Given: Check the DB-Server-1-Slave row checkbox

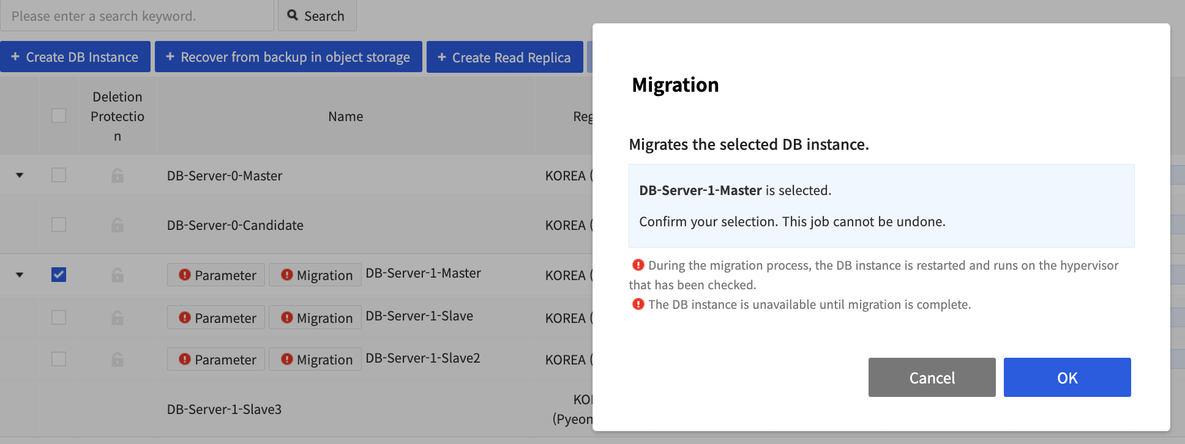Looking at the screenshot, I should point(59,317).
